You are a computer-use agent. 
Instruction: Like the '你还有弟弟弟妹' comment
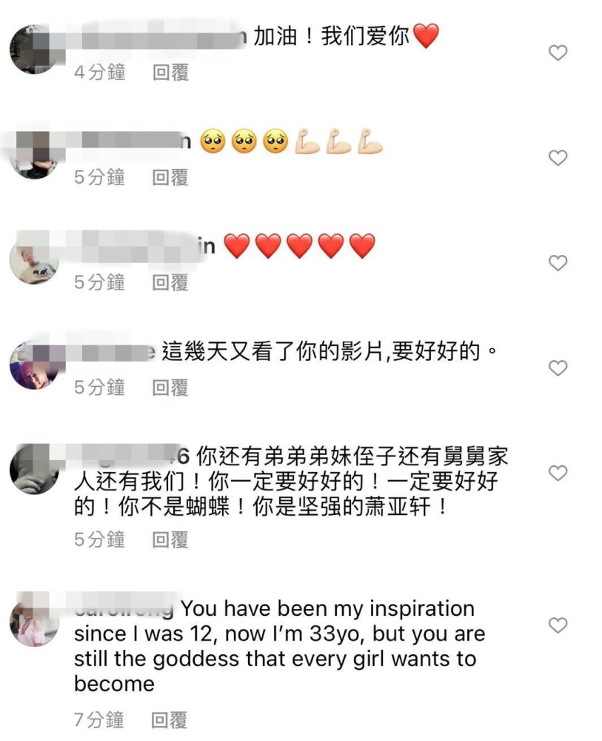pyautogui.click(x=558, y=473)
